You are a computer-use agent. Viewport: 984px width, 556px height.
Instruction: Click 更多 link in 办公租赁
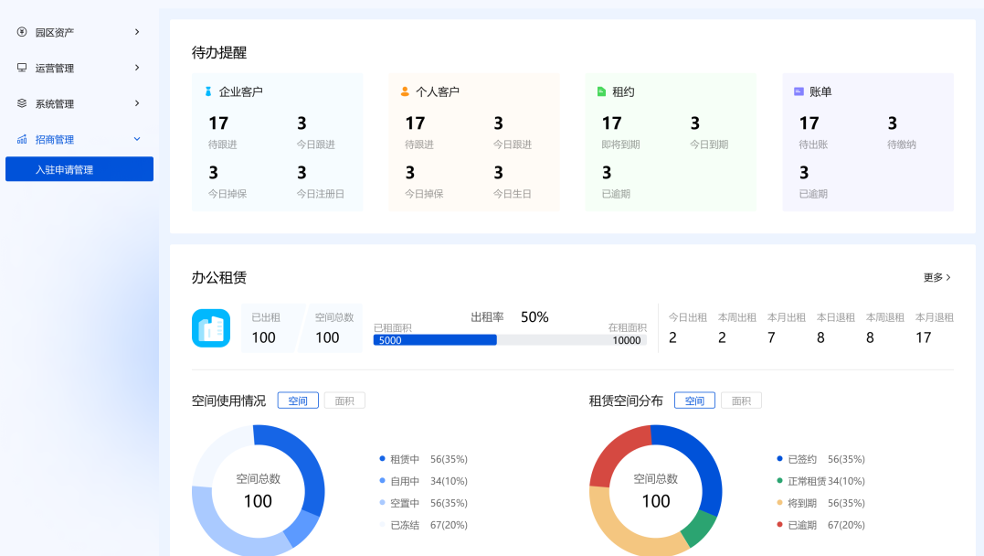coord(937,277)
